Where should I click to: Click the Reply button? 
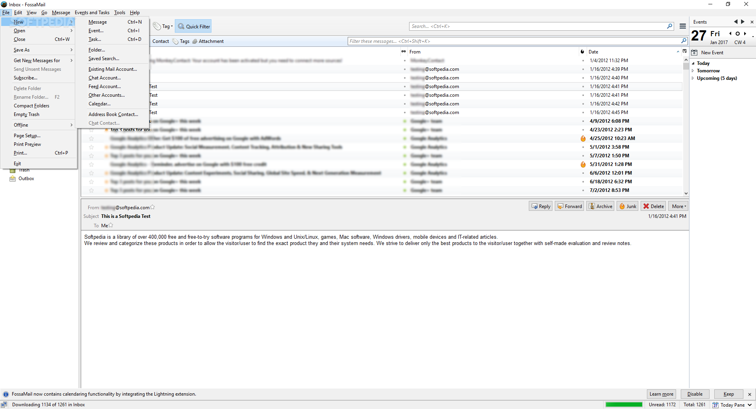click(541, 206)
